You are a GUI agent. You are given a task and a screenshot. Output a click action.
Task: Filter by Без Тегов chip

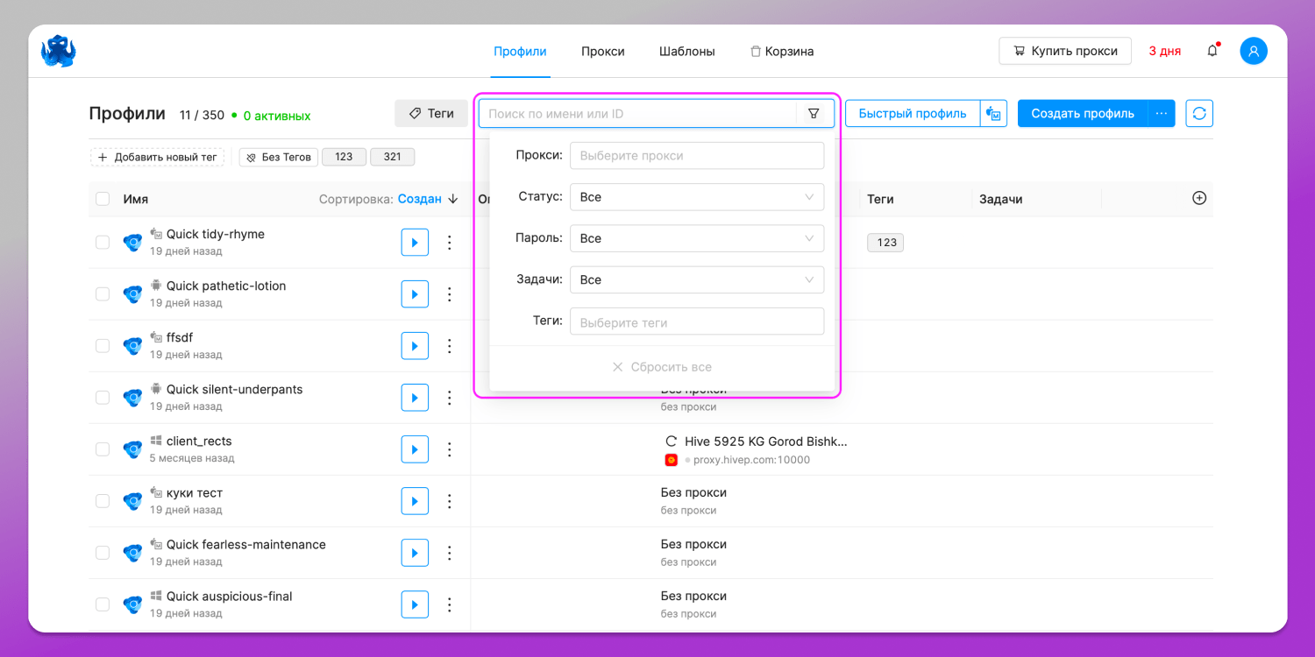pos(278,157)
